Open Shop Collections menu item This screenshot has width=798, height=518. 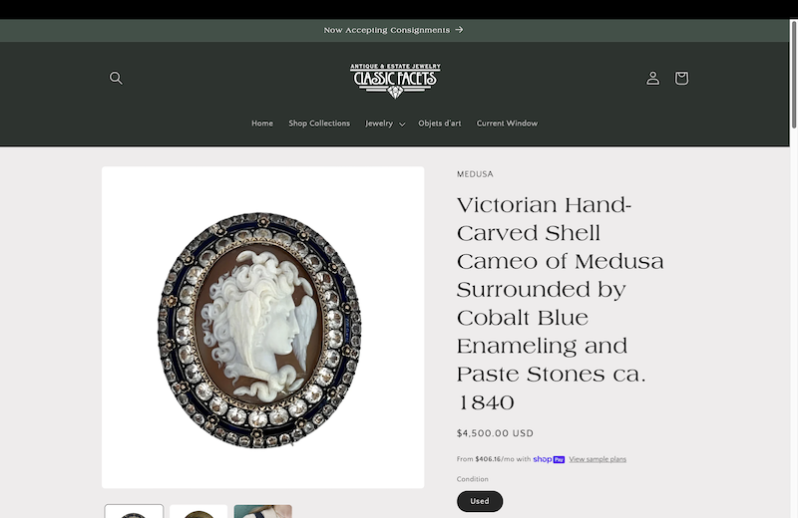point(319,124)
